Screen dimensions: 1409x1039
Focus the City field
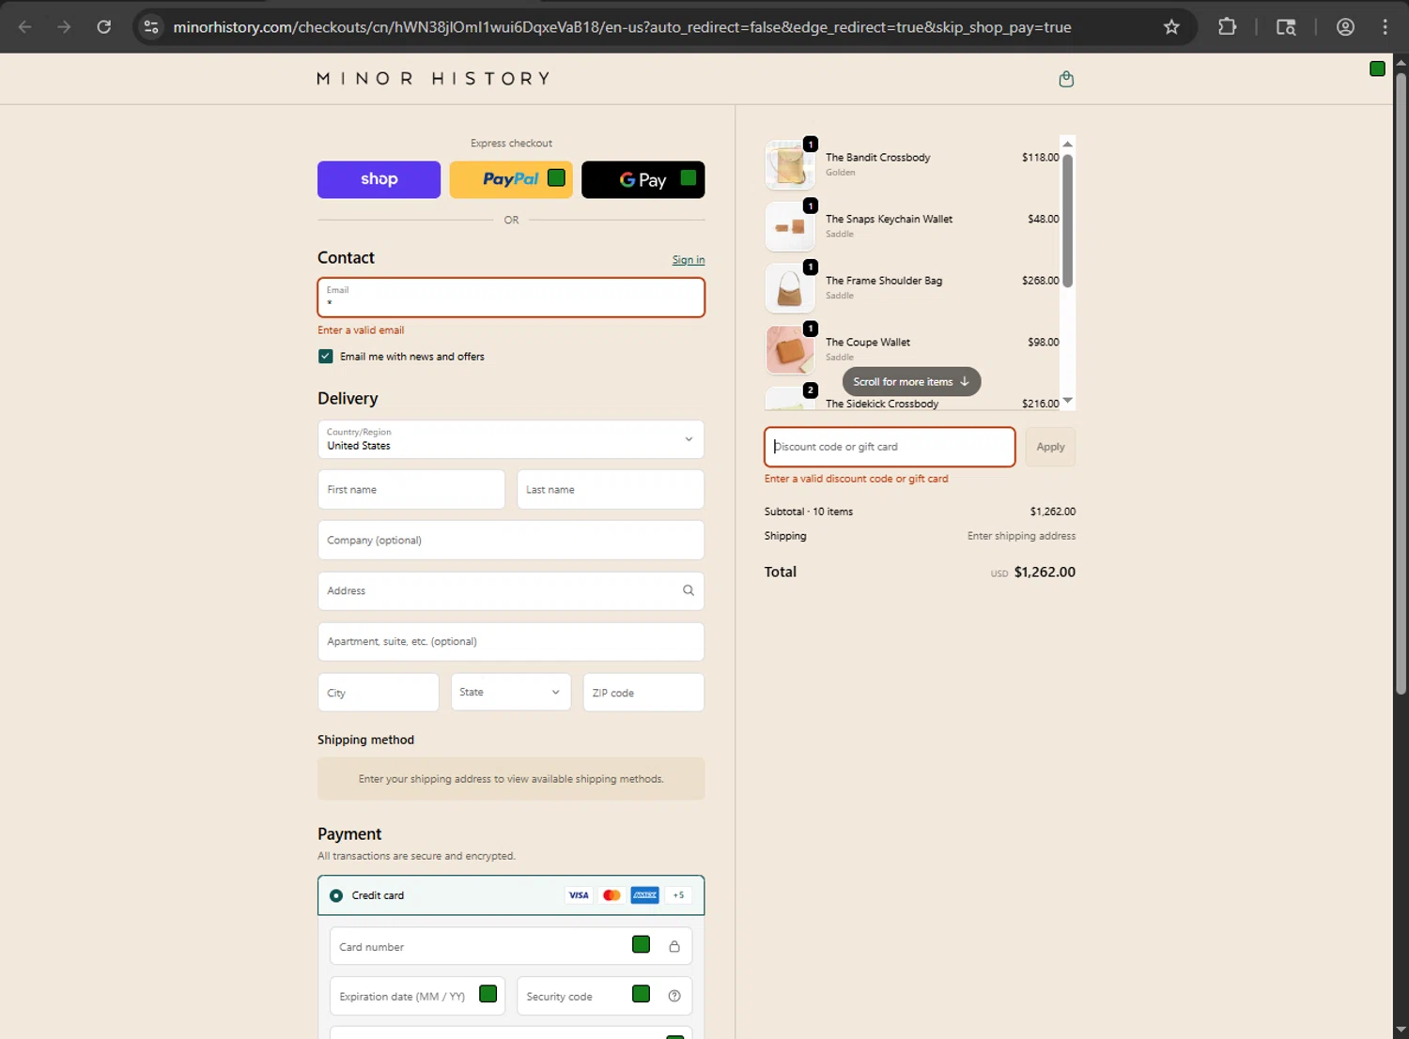pos(379,692)
